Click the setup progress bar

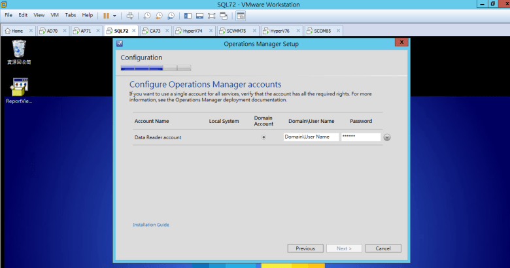tap(156, 67)
